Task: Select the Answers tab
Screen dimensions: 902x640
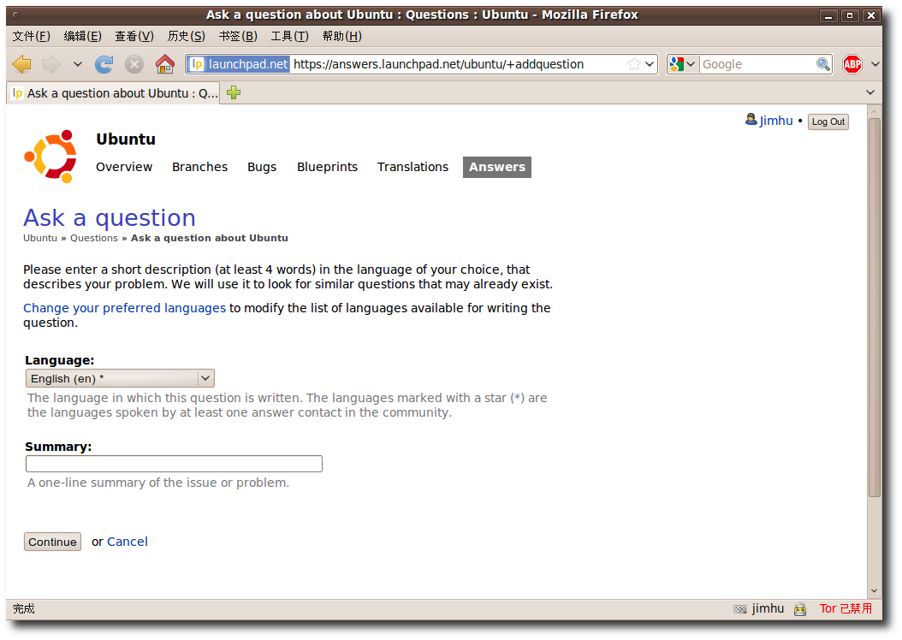Action: (x=497, y=168)
